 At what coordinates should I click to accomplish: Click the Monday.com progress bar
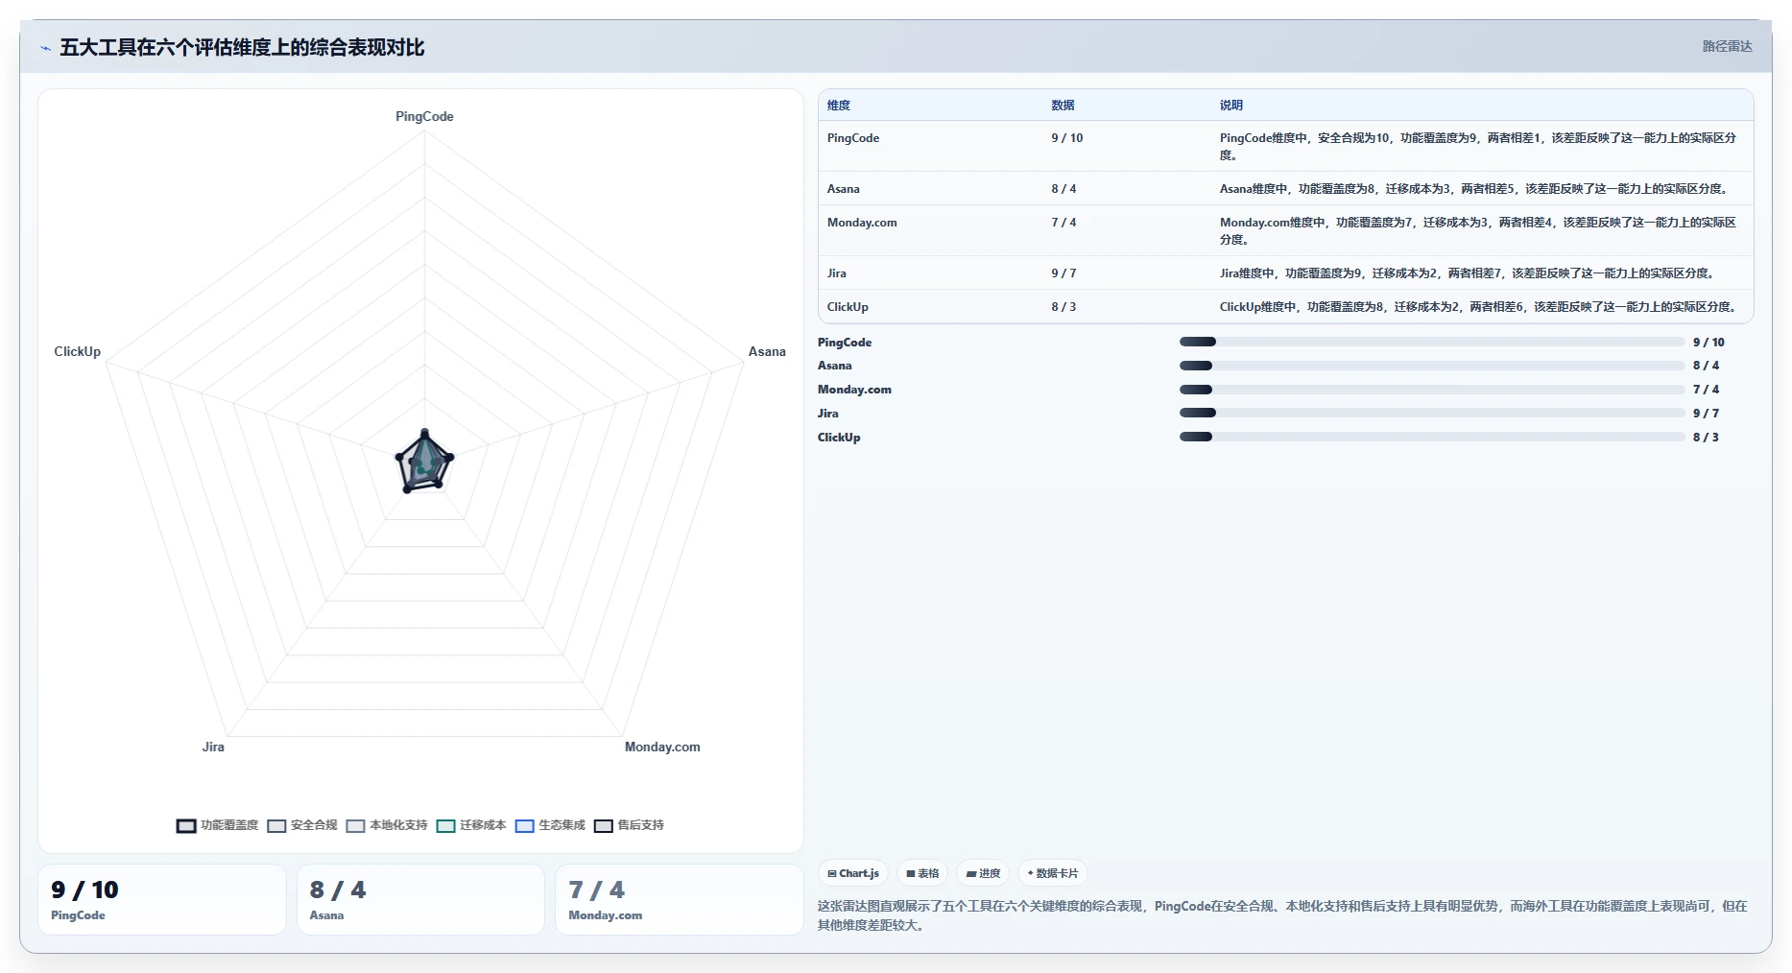[1432, 390]
